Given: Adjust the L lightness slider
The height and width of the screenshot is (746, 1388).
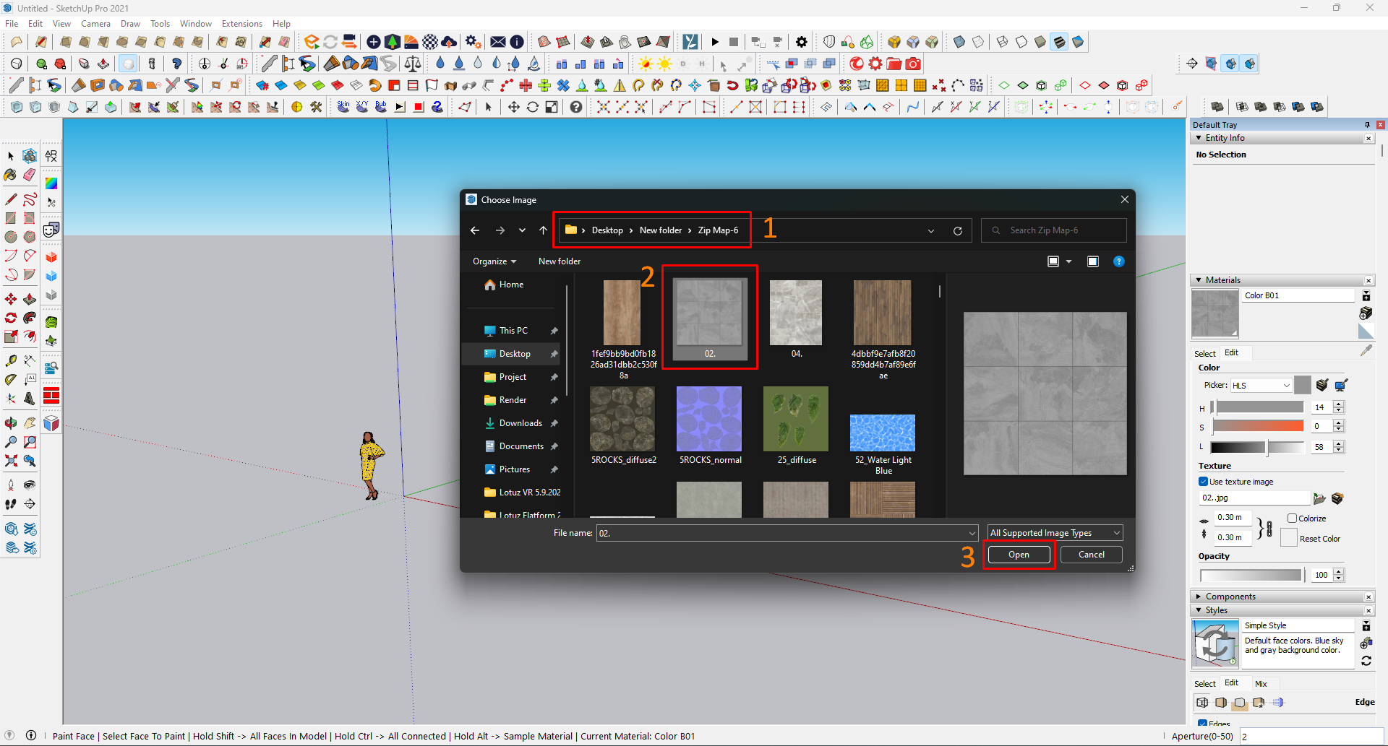Looking at the screenshot, I should click(1257, 448).
